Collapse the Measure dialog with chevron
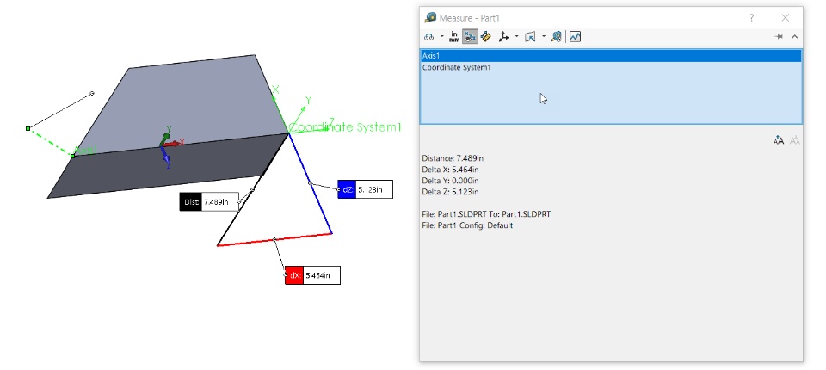 (x=794, y=37)
